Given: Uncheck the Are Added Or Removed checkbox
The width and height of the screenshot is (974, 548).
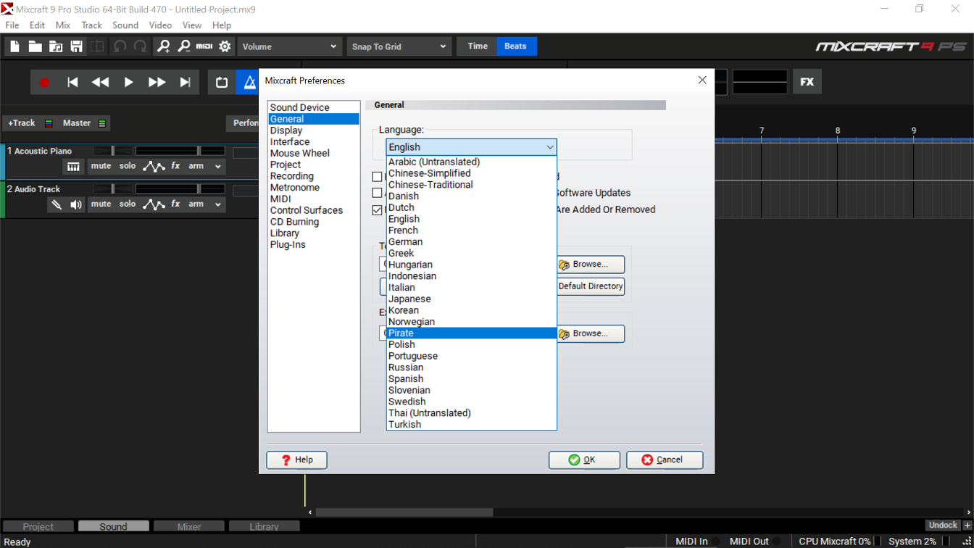Looking at the screenshot, I should click(377, 210).
